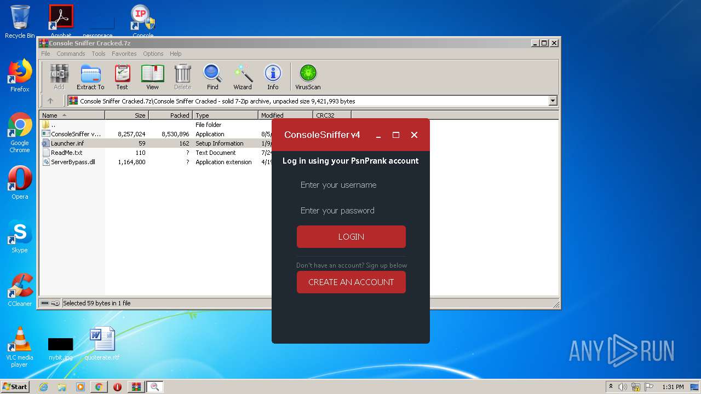This screenshot has width=701, height=394.
Task: Open the Help menu
Action: pyautogui.click(x=175, y=54)
